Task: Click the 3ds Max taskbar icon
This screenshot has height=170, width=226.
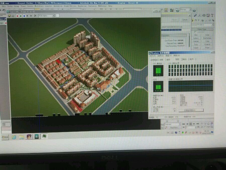Action: [x=37, y=137]
